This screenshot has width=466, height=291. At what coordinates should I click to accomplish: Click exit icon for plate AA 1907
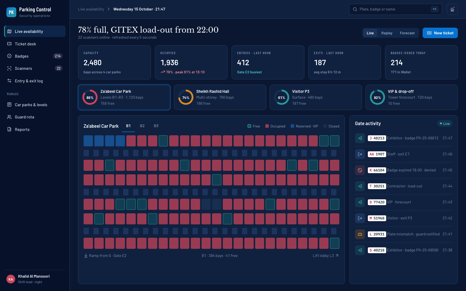pos(360,154)
